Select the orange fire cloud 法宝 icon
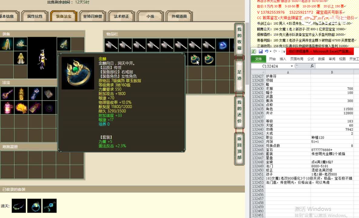The width and height of the screenshot is (359, 218). (x=21, y=107)
